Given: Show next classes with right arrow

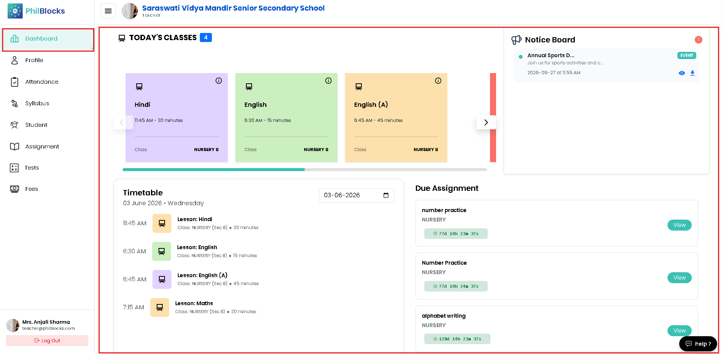Looking at the screenshot, I should click(x=486, y=122).
